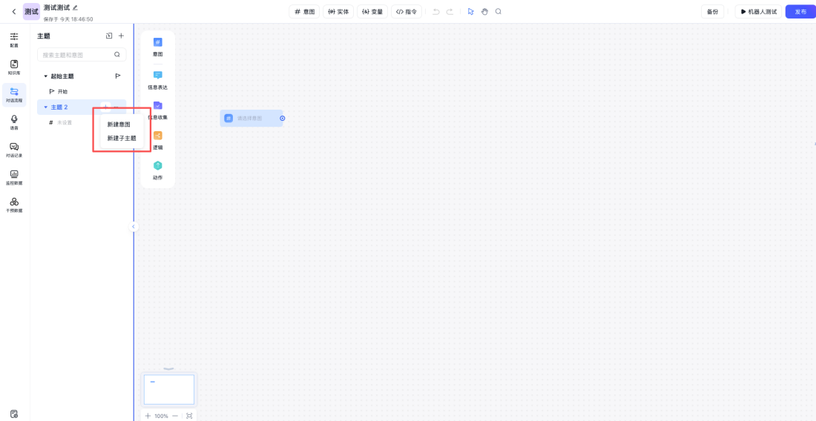816x421 pixels.
Task: Select the 信息表达 node icon in palette
Action: click(157, 76)
